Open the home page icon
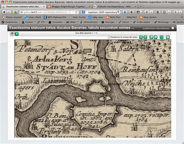 (x=132, y=12)
